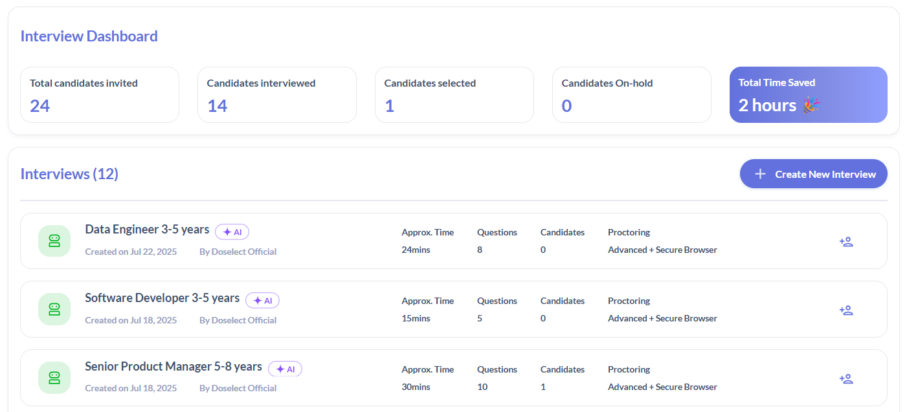Select the Candidates interviewed card
The image size is (907, 412).
[x=277, y=94]
